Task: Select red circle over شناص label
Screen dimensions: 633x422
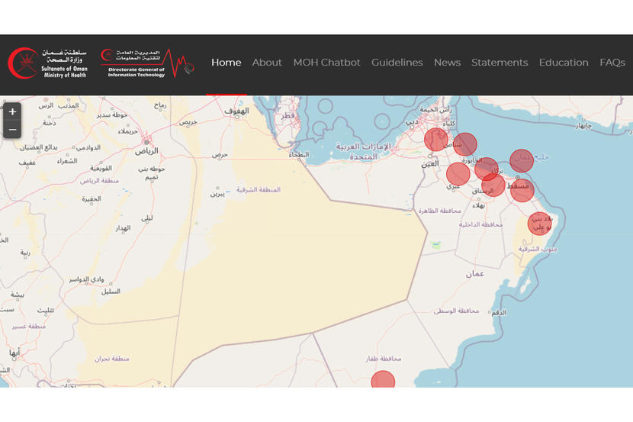Action: click(465, 144)
